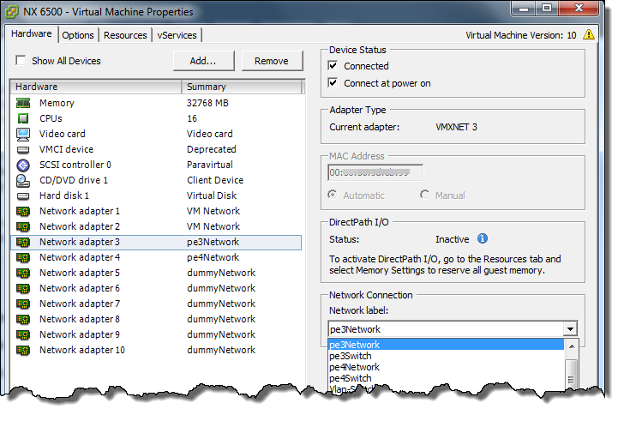Viewport: 618px width, 421px height.
Task: Select the Network adapter 1 row label
Action: [x=79, y=211]
